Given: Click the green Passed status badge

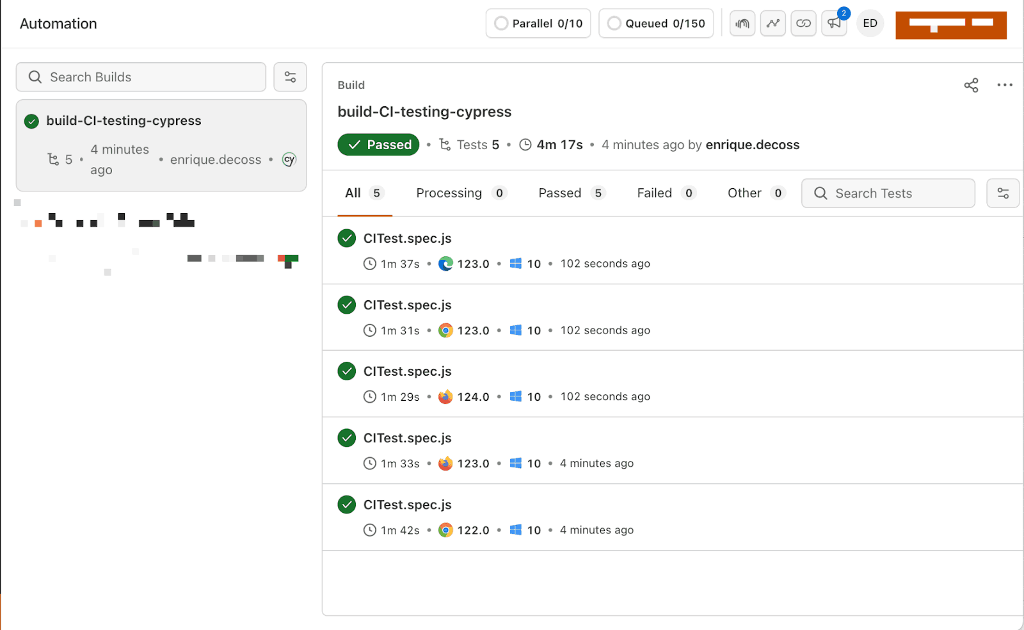Looking at the screenshot, I should coord(378,145).
